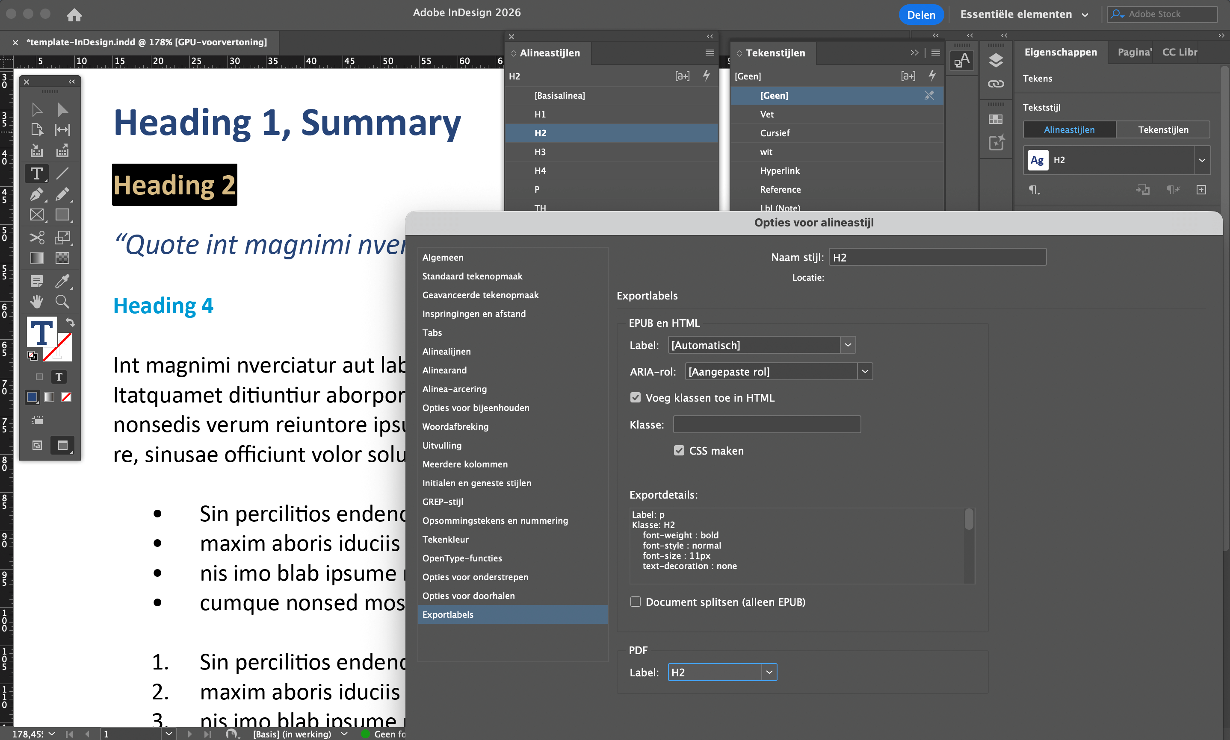Image resolution: width=1230 pixels, height=740 pixels.
Task: Uncheck the CSS maken checkbox
Action: click(x=679, y=450)
